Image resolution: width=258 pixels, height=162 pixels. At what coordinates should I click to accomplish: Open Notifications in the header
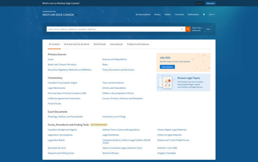click(x=193, y=14)
